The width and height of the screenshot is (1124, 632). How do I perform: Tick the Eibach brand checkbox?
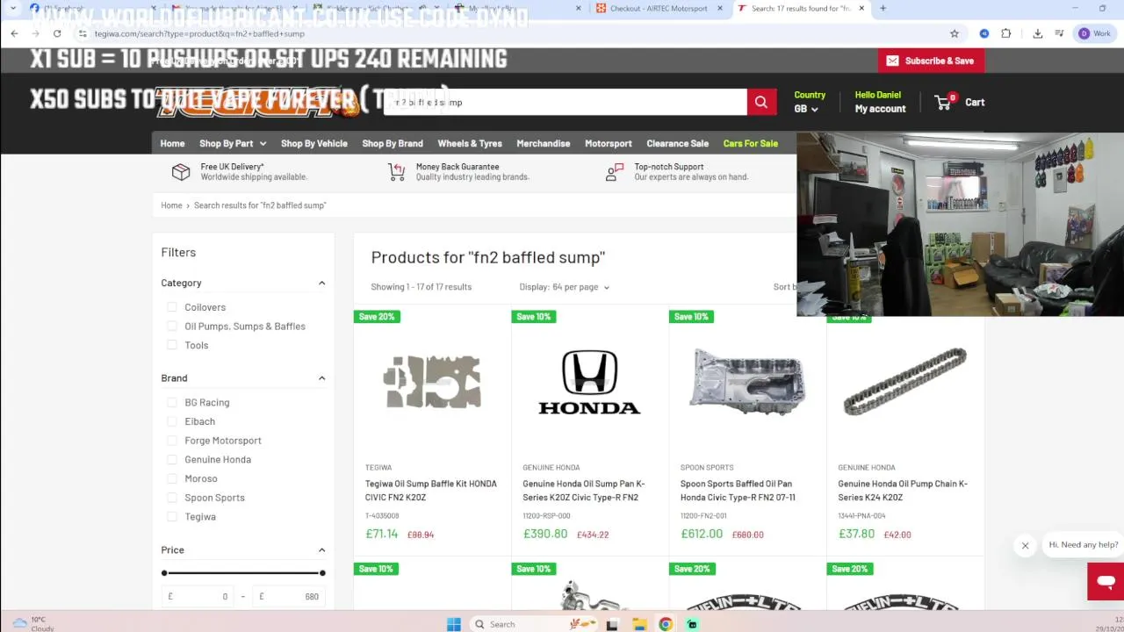point(172,421)
